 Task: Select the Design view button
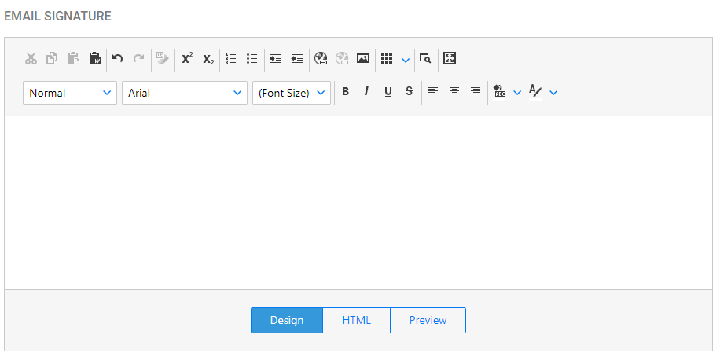[x=287, y=320]
